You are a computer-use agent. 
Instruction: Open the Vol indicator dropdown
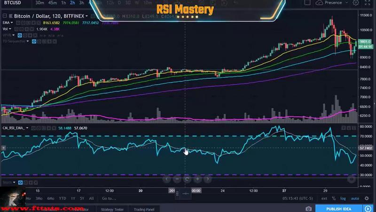(10, 29)
